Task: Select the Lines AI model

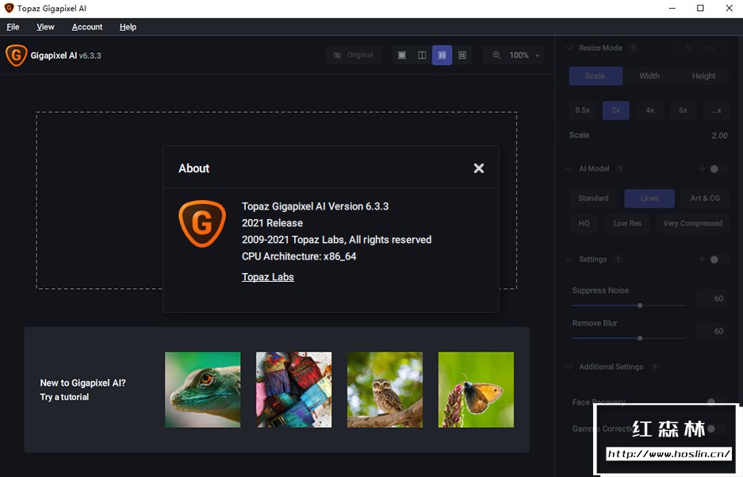Action: point(649,198)
